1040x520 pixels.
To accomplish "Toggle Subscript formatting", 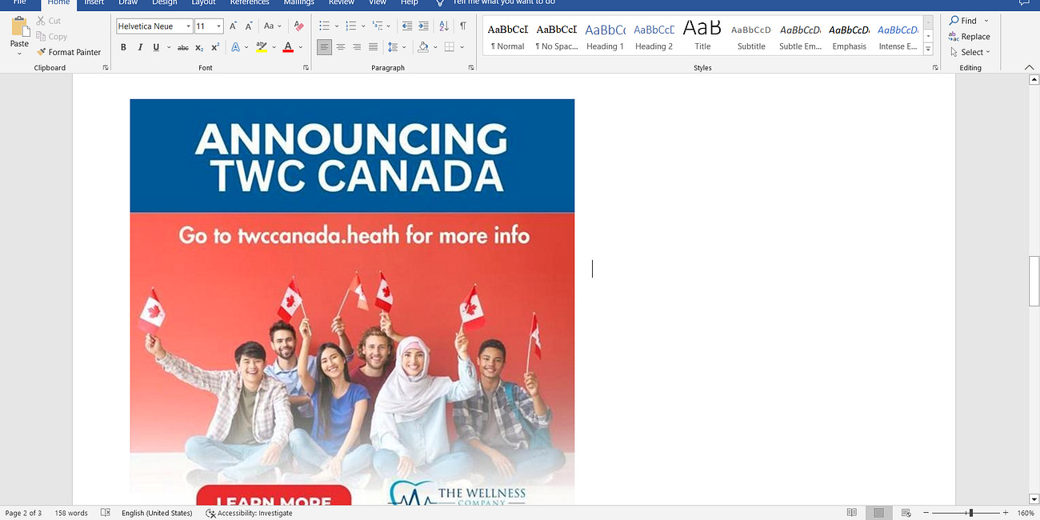I will 200,47.
